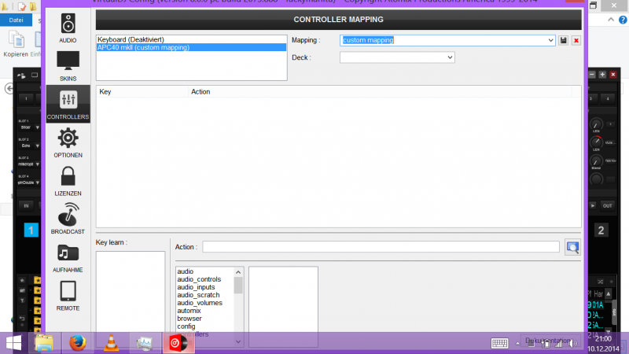Open the Remote section
Screen dimensions: 629x354
click(68, 296)
